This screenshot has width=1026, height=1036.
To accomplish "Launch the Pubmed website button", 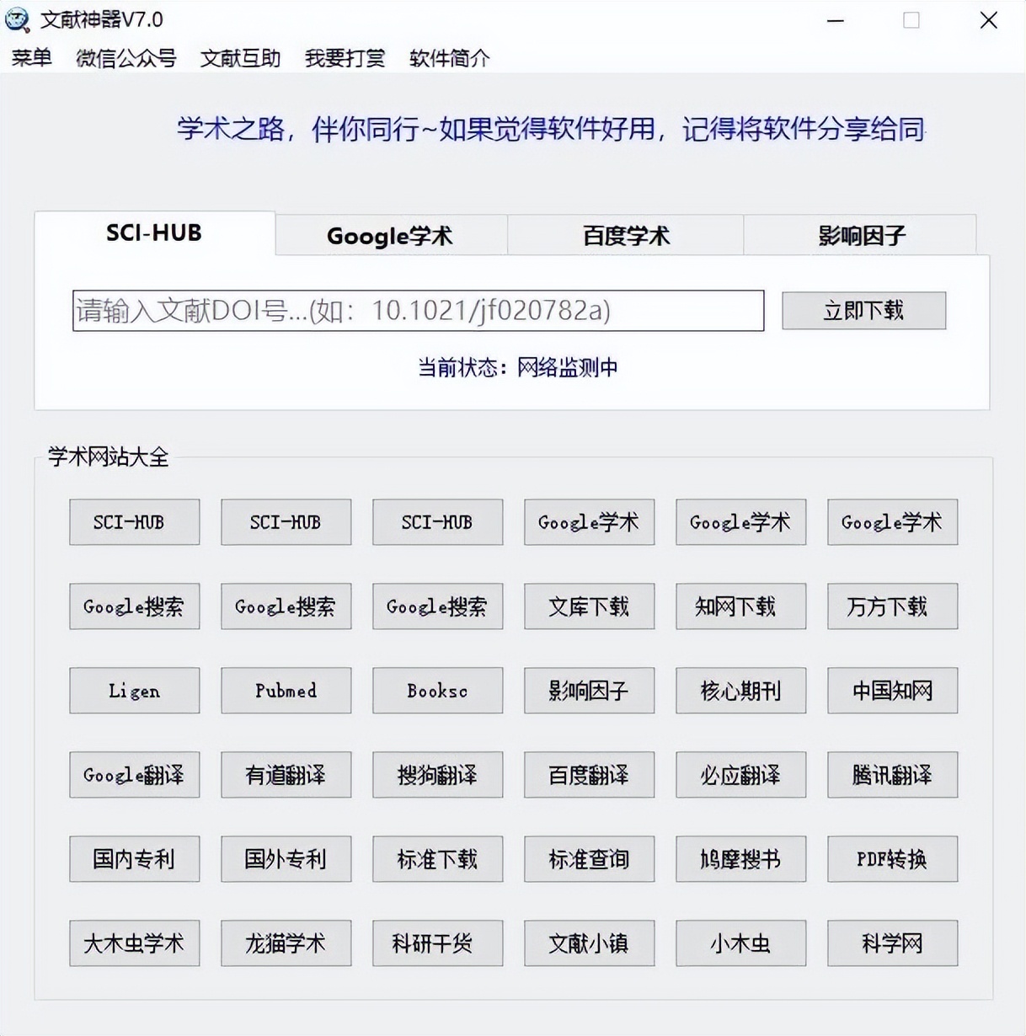I will pyautogui.click(x=286, y=691).
